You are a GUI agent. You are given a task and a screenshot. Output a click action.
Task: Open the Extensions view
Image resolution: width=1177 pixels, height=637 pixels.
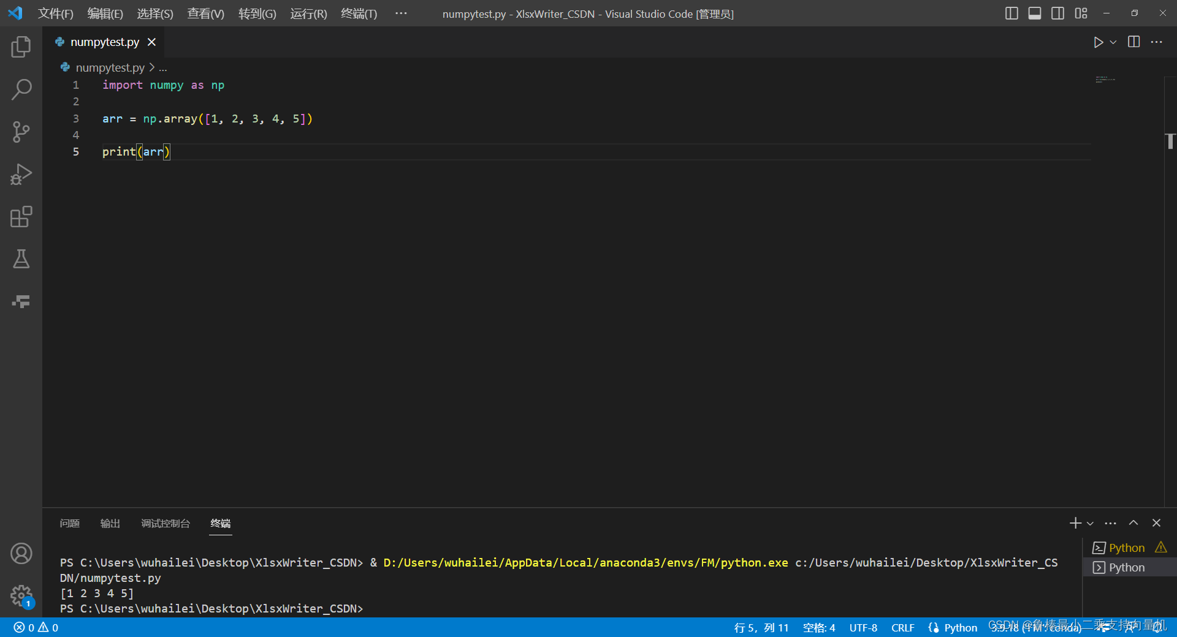(x=21, y=217)
